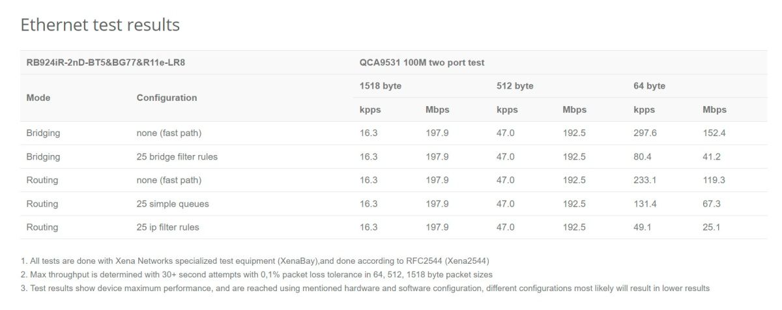Image resolution: width=782 pixels, height=310 pixels.
Task: Select the 152.4 Mbps value cell
Action: [714, 134]
